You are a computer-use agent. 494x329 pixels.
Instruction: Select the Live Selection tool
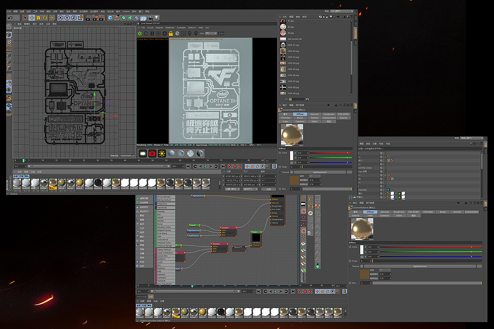click(25, 18)
